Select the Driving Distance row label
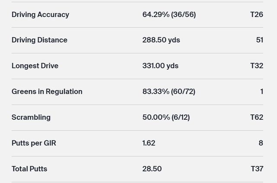277x183 pixels. tap(39, 40)
